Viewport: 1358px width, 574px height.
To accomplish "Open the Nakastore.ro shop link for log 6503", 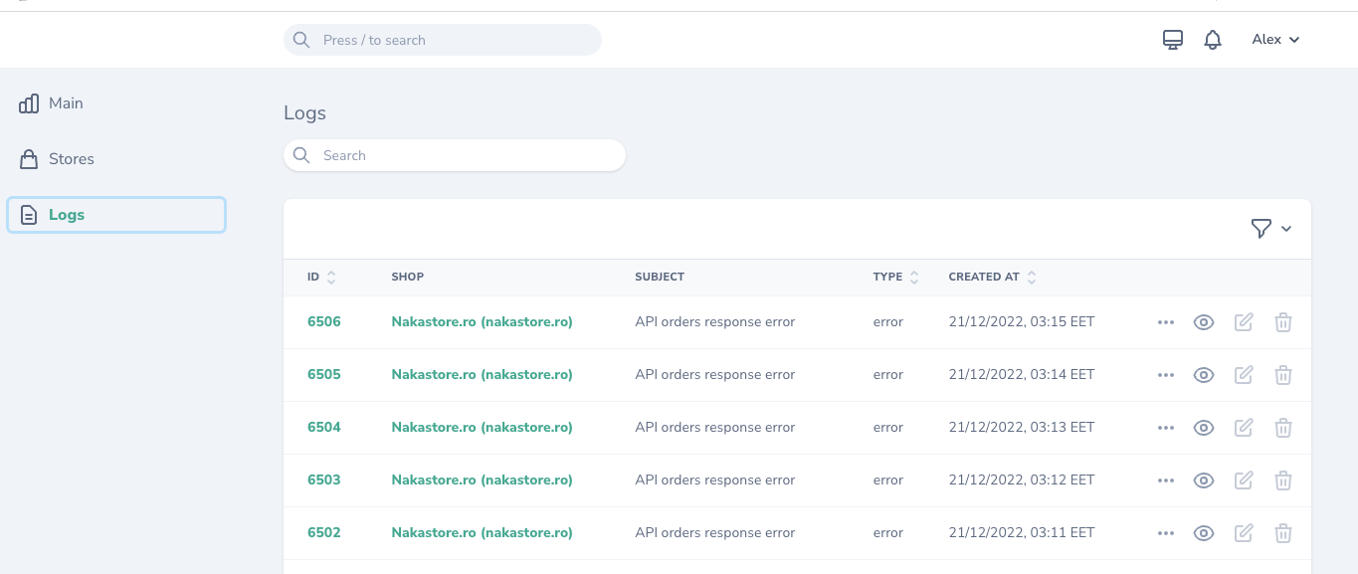I will coord(482,480).
